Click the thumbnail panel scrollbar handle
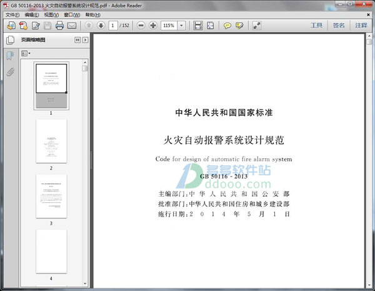 click(85, 68)
